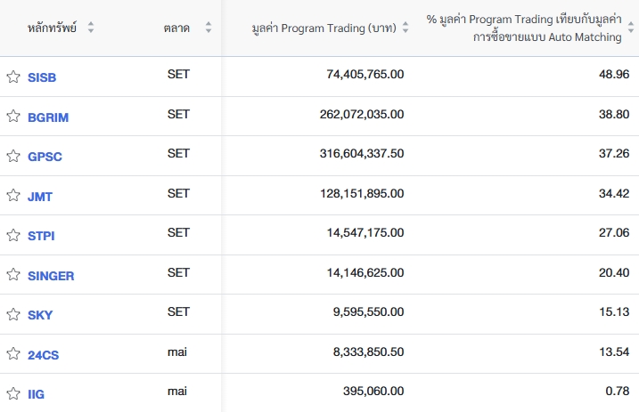Click SET market cell in GPSC row

pyautogui.click(x=178, y=153)
